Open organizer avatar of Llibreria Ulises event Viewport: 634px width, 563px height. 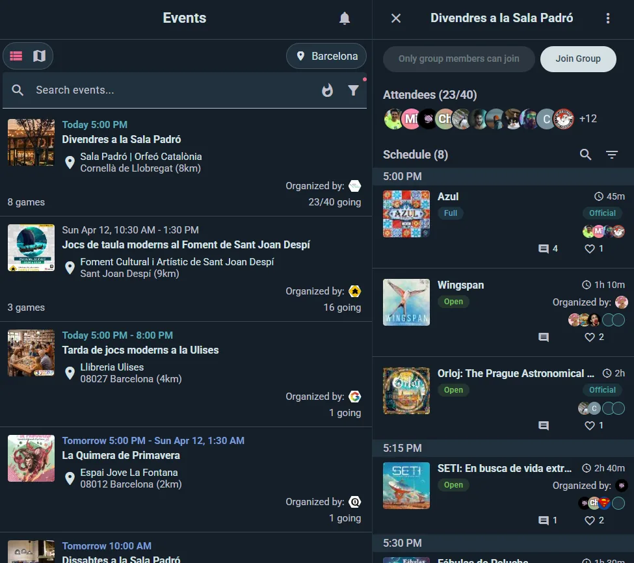(x=354, y=397)
